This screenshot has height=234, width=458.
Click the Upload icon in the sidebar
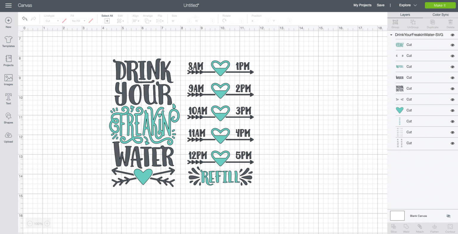(8, 137)
